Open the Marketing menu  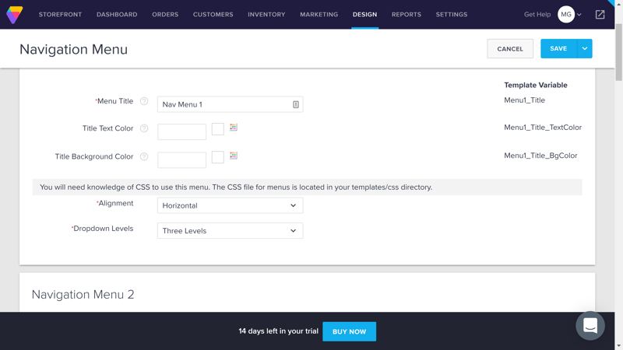click(319, 15)
